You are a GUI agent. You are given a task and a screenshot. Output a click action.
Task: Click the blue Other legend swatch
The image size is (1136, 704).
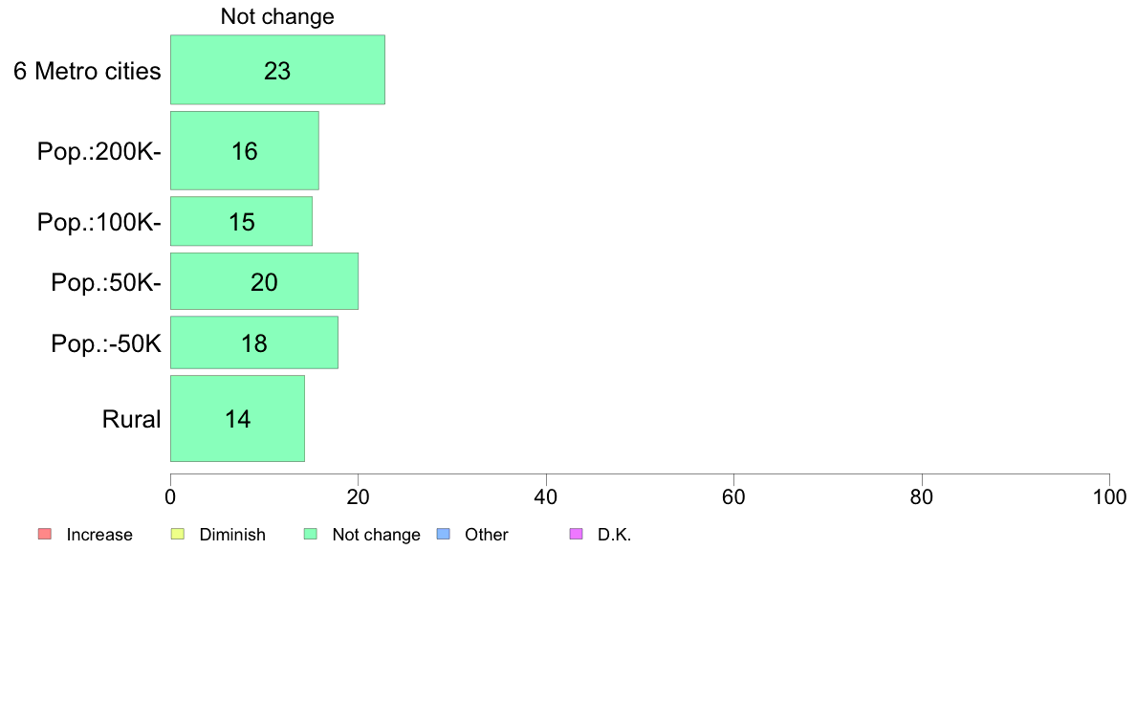444,535
